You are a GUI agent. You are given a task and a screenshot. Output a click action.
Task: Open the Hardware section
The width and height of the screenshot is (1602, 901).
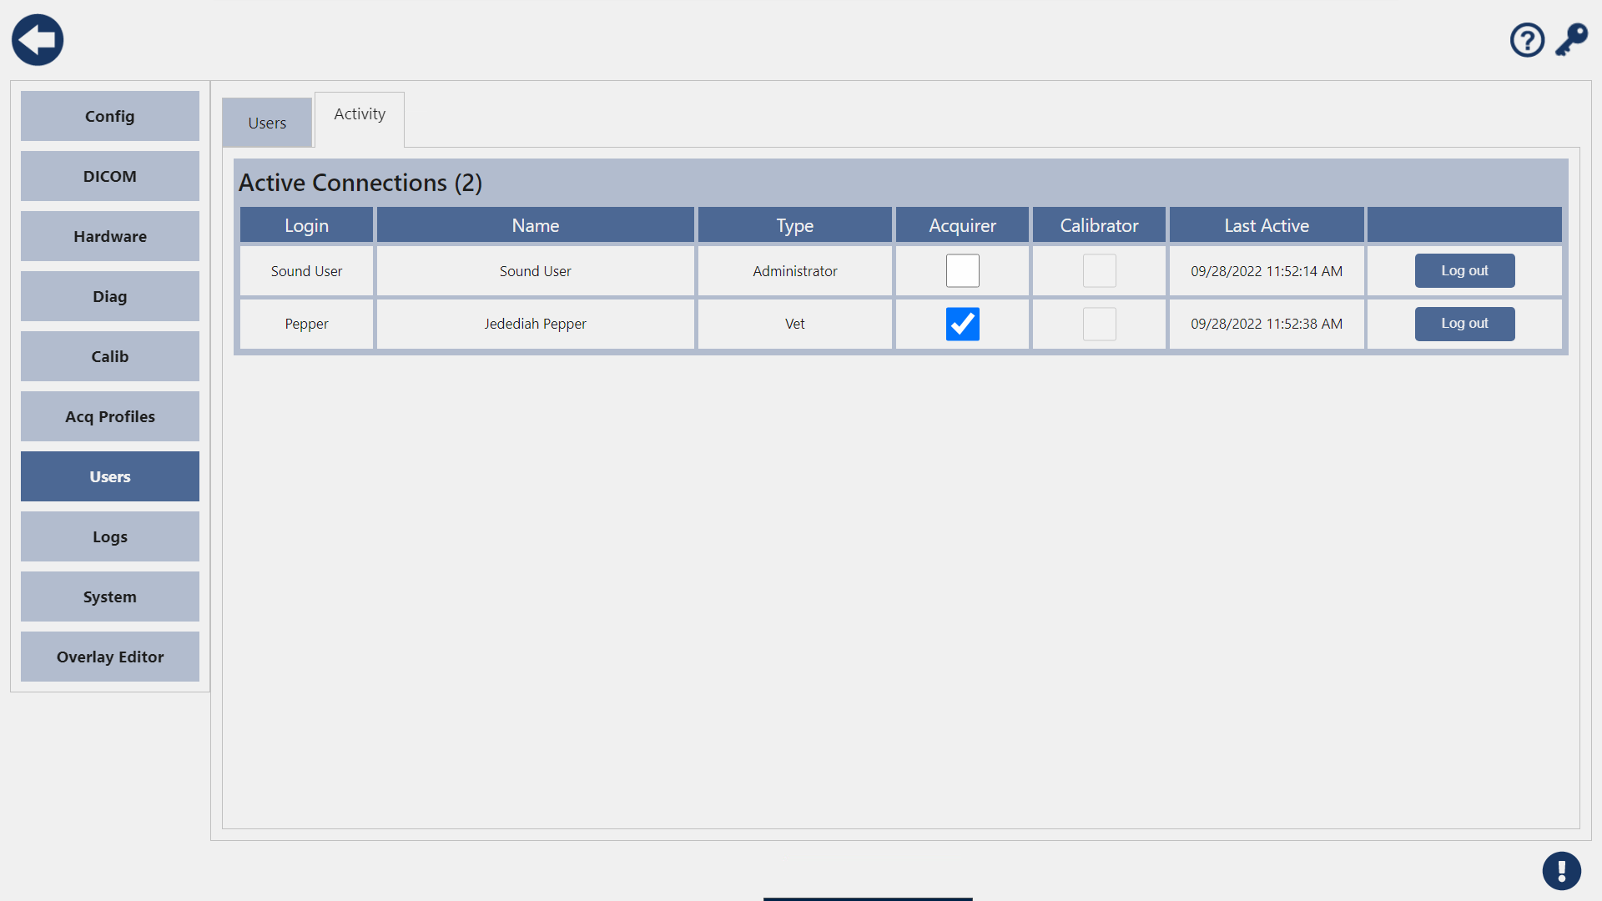[110, 236]
